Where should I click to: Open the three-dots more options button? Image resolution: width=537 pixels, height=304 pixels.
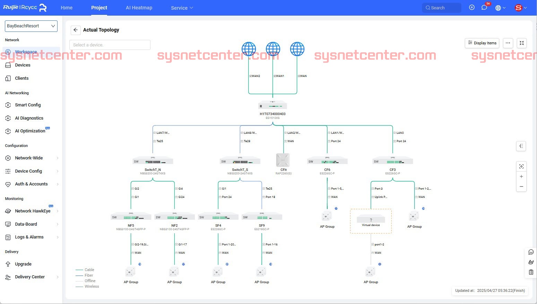pyautogui.click(x=508, y=43)
